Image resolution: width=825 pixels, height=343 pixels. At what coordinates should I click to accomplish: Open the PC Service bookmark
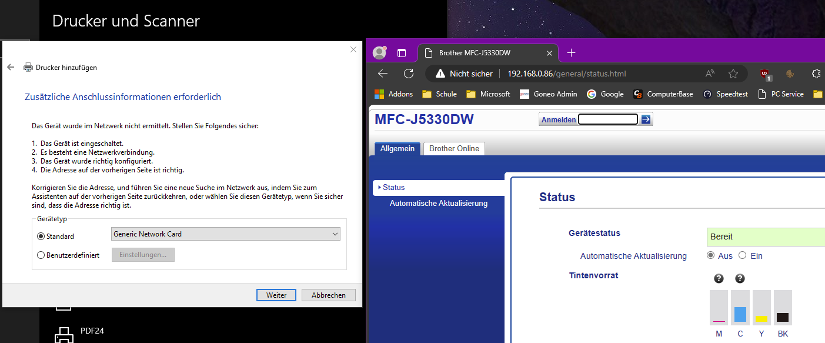click(x=781, y=94)
